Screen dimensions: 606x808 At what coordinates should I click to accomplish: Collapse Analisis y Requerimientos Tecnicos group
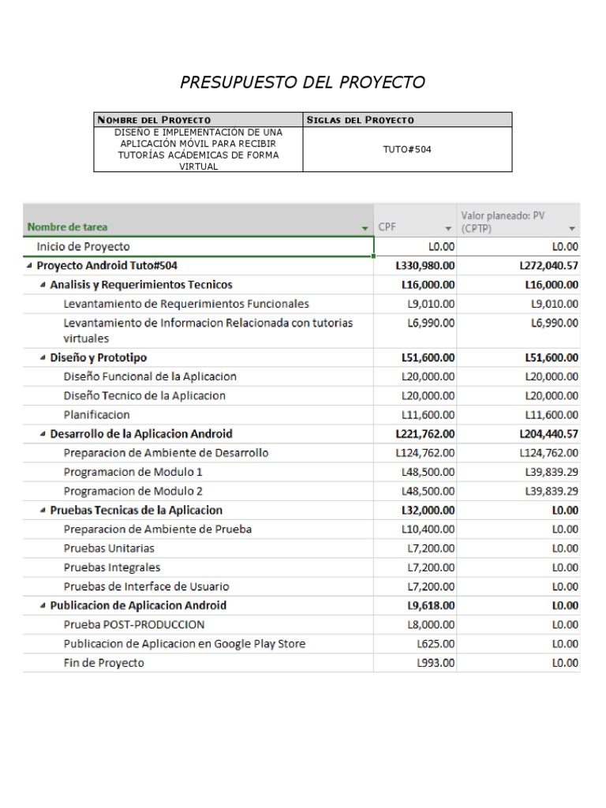pos(43,284)
